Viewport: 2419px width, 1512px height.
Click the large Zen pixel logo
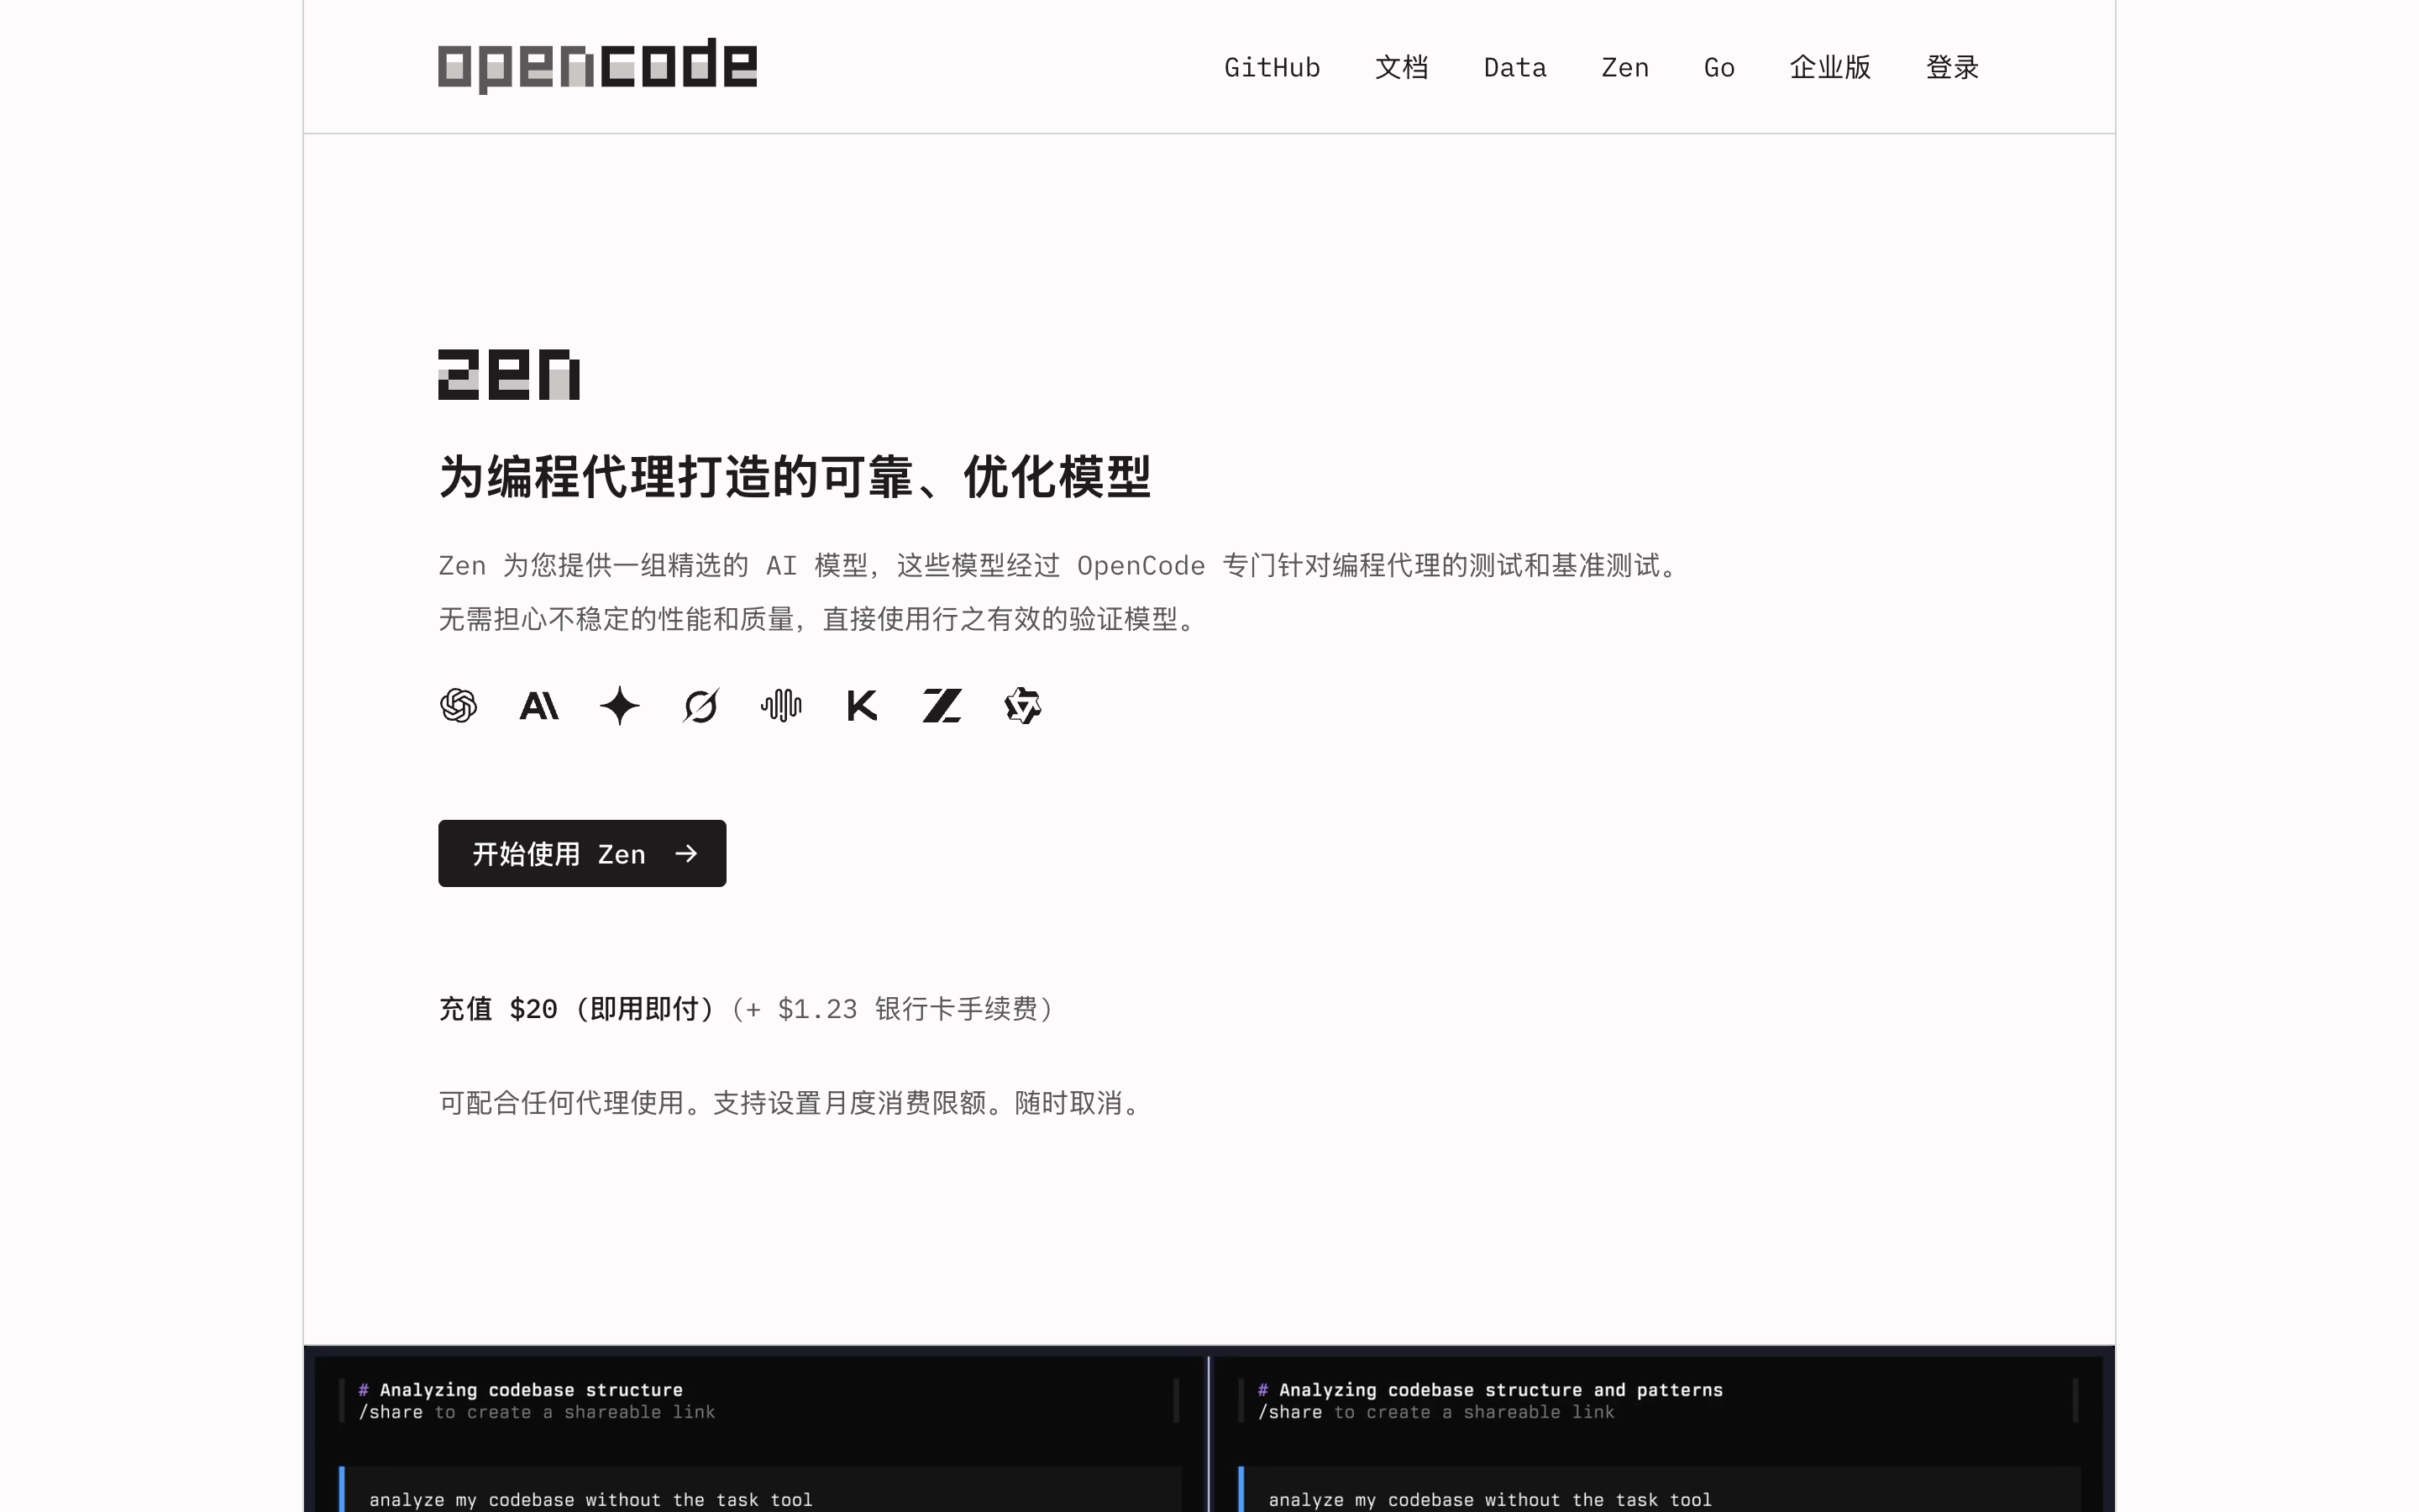[509, 374]
